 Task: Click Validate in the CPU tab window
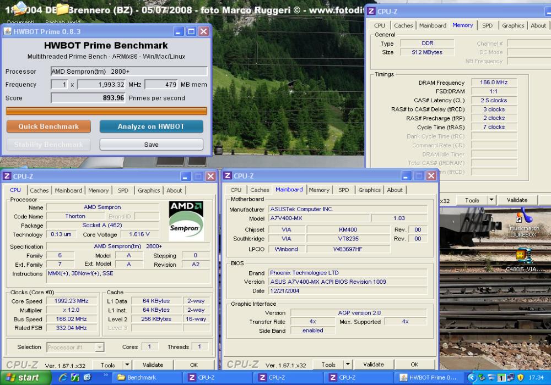[x=153, y=365]
